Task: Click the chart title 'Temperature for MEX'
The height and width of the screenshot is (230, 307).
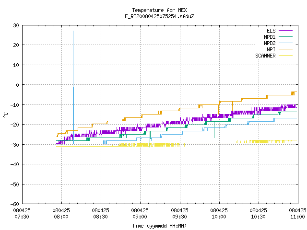Action: (x=159, y=10)
